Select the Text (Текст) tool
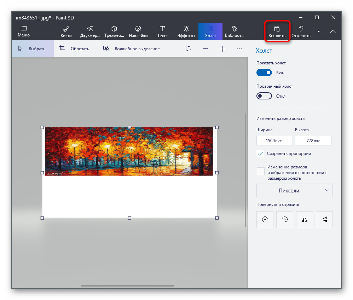The image size is (353, 300). click(162, 31)
